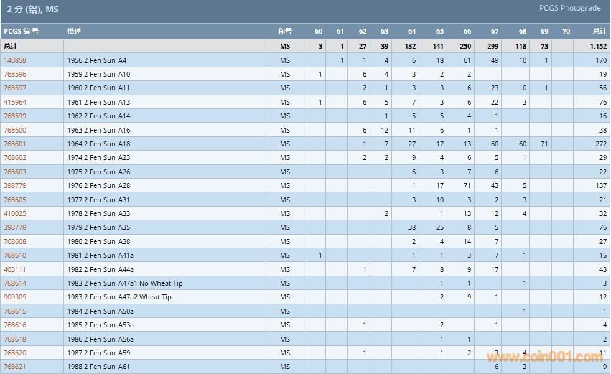Select PCGS number 415964

coord(15,102)
